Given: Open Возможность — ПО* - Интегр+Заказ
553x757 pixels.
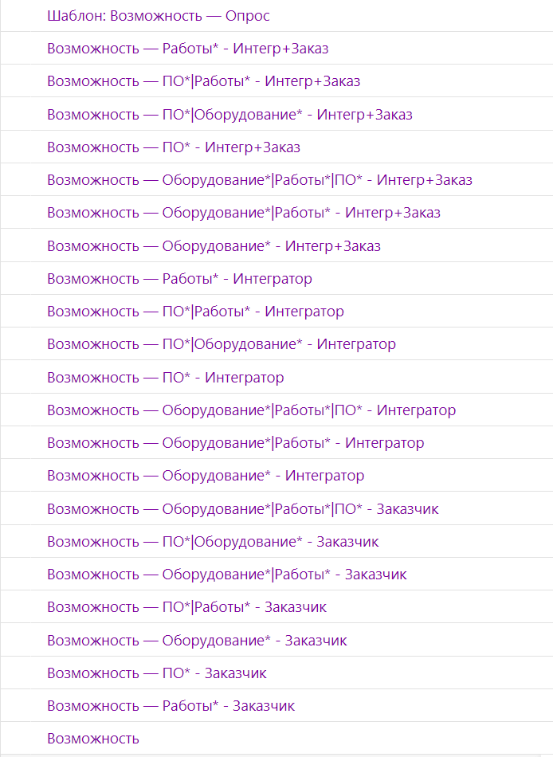Looking at the screenshot, I should (x=174, y=147).
